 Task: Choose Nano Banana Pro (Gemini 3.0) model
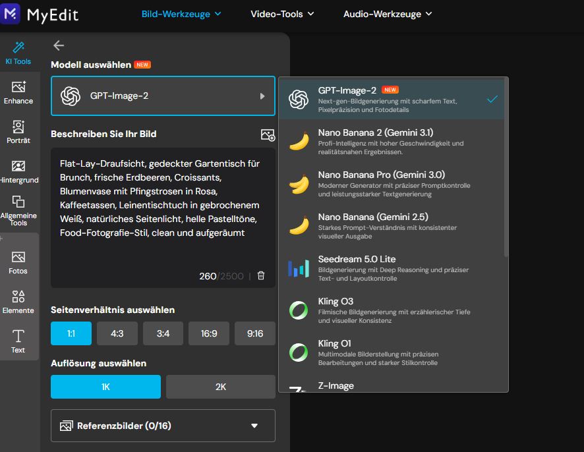pos(391,184)
